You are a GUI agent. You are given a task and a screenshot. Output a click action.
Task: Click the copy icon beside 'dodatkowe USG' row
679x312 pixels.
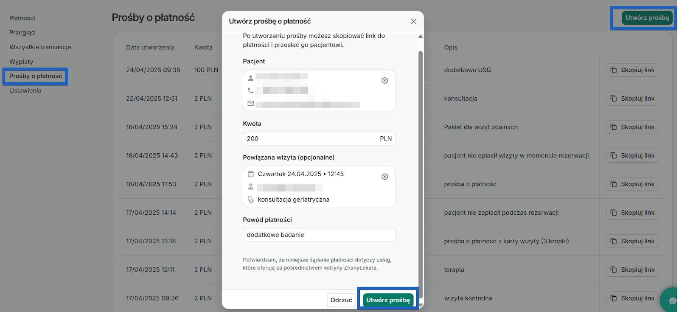coord(614,70)
